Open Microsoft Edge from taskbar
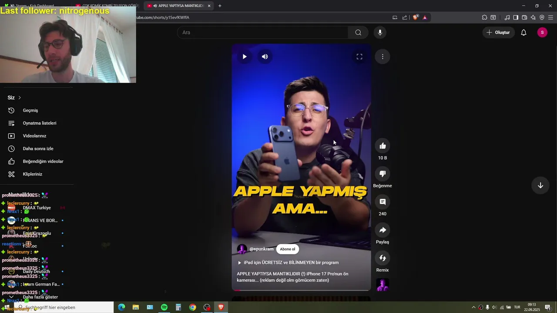Viewport: 557px width, 313px height. tap(121, 307)
